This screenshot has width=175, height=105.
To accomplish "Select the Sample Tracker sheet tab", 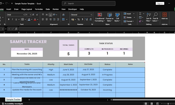I will pyautogui.click(x=13, y=99).
